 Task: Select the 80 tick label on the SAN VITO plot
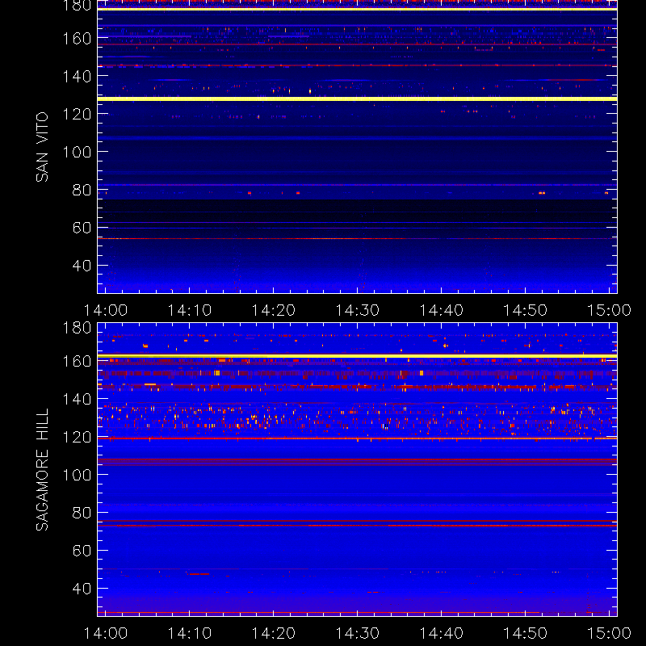pos(82,190)
